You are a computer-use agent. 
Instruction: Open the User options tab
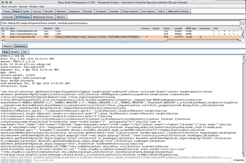[148, 12]
